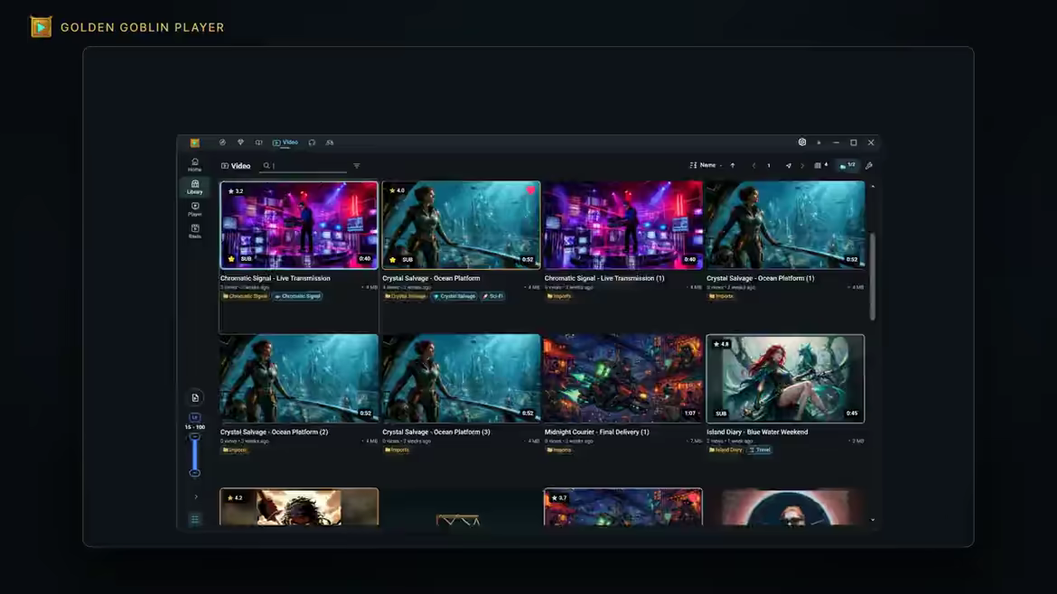Toggle the favorite star on Crystal Salvage - Ocean Platform
Image resolution: width=1057 pixels, height=594 pixels.
tap(393, 259)
